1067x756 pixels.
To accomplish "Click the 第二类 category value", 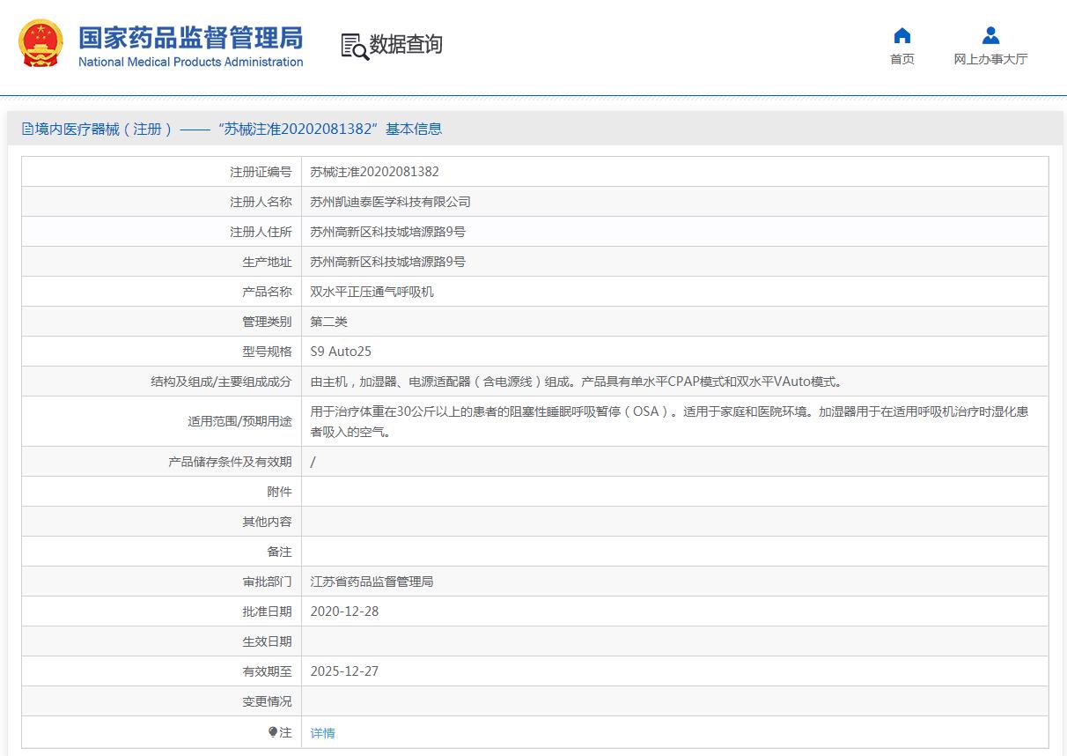I will point(329,322).
